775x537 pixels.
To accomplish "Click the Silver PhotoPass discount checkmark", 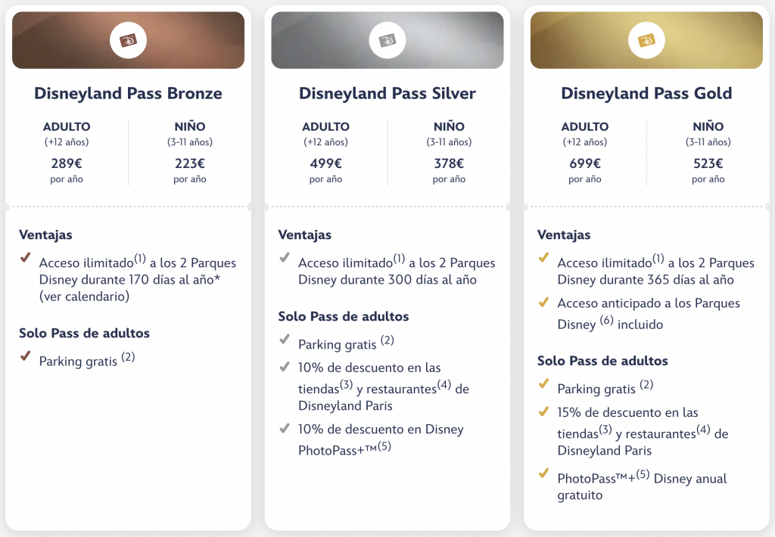I will point(284,428).
